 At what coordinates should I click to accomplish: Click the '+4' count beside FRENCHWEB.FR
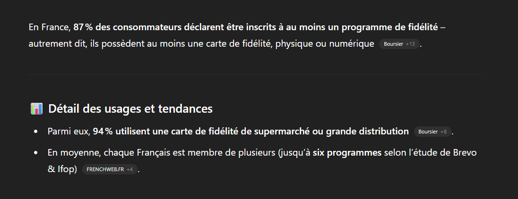(129, 169)
